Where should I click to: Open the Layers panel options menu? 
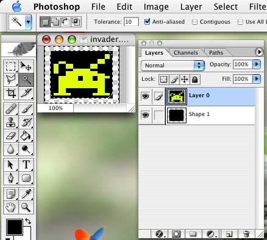tap(259, 52)
